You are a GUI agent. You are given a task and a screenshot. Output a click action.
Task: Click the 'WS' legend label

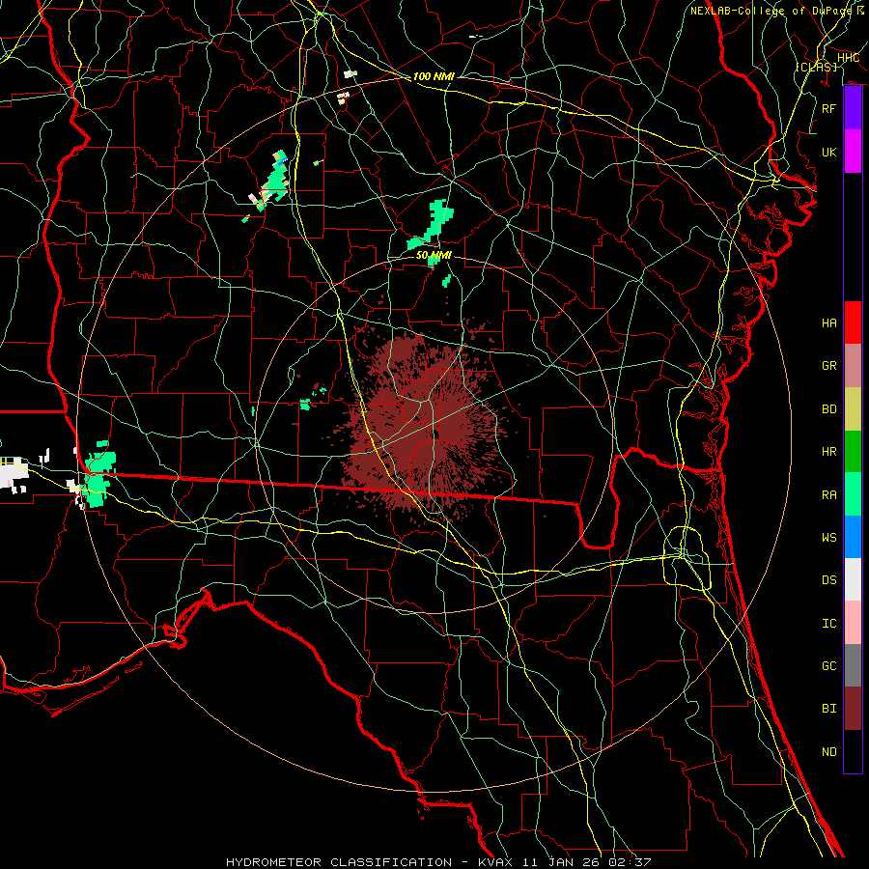click(x=828, y=537)
